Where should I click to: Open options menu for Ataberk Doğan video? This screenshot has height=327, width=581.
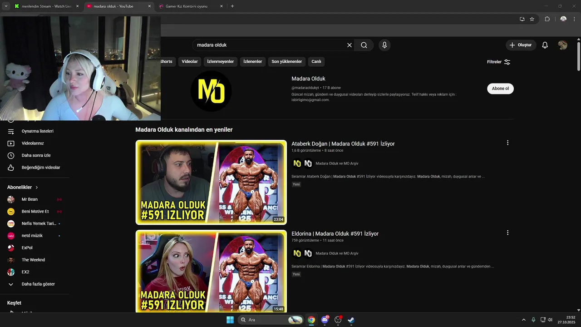(x=507, y=143)
